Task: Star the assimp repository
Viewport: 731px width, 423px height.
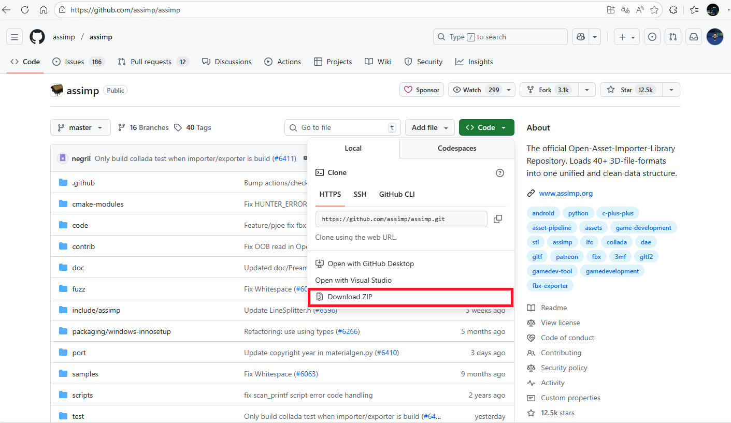Action: pos(631,90)
